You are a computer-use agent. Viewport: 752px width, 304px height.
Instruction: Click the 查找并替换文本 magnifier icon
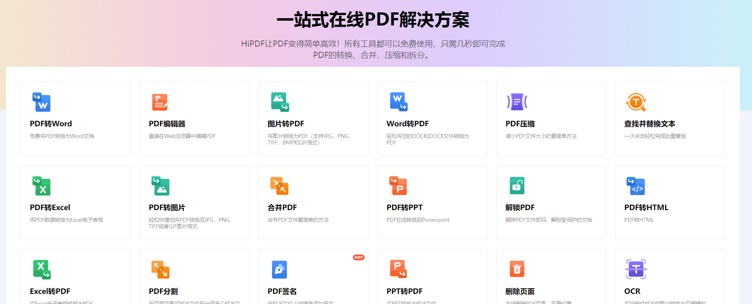point(636,102)
